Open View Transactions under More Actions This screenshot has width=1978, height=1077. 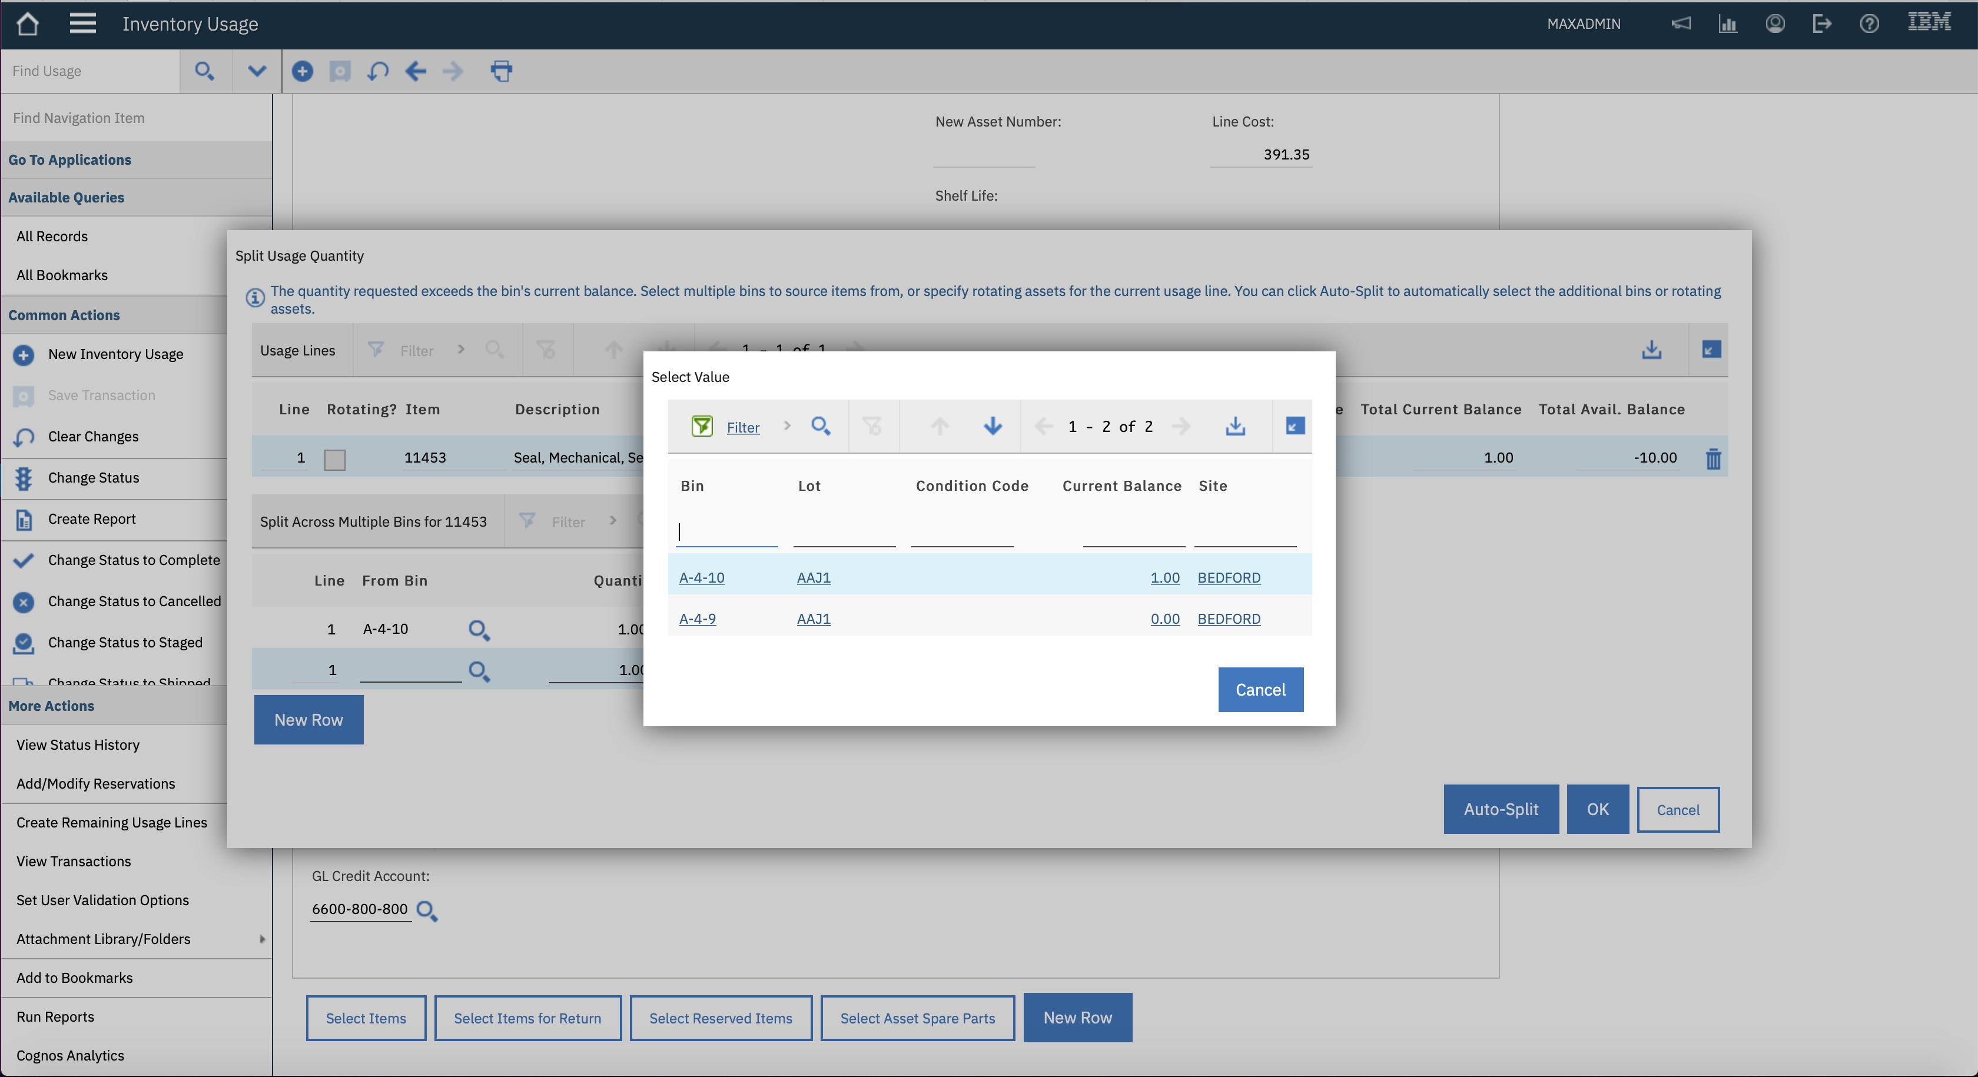coord(74,861)
